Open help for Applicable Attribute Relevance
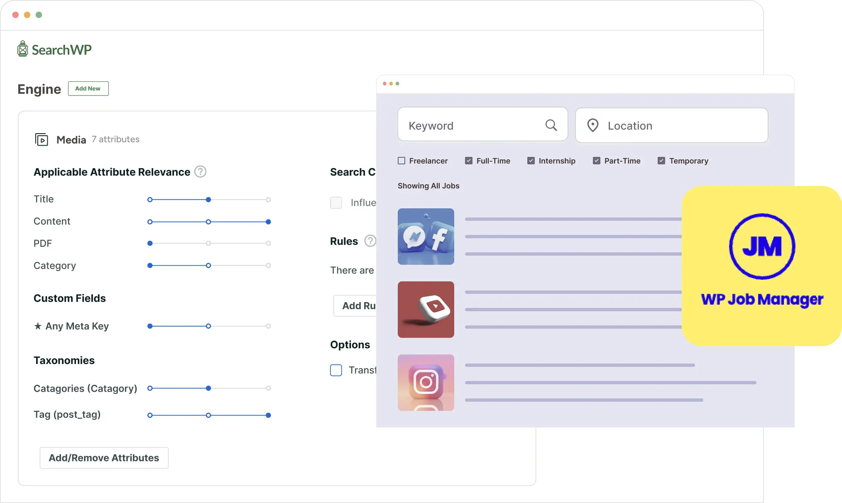The width and height of the screenshot is (842, 503). coord(200,171)
